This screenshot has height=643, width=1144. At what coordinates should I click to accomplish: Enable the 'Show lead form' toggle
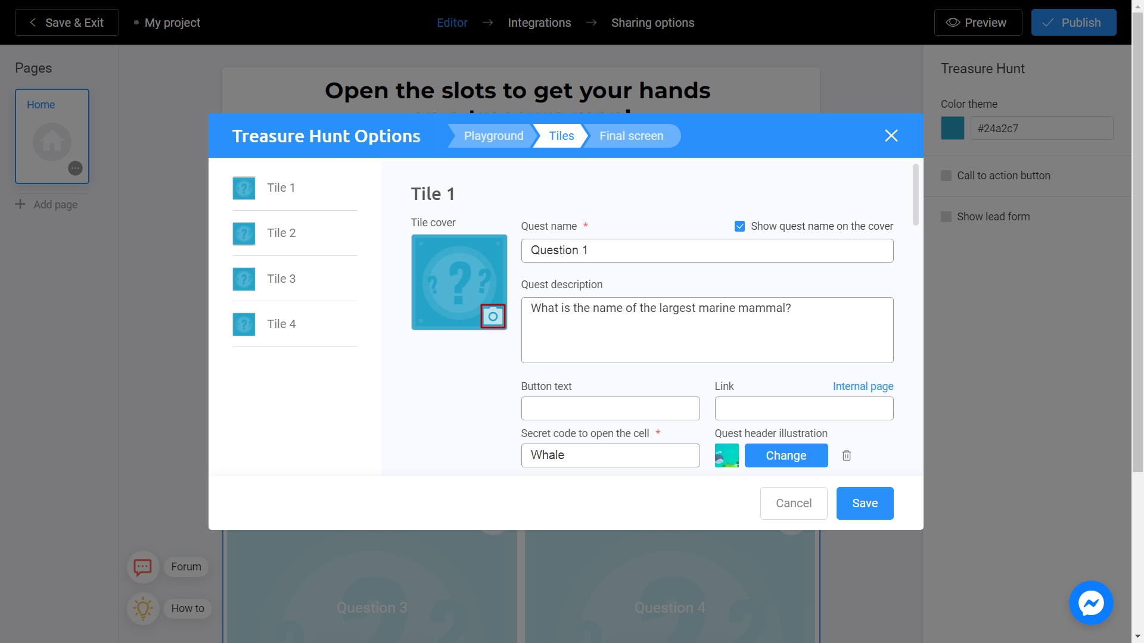click(x=947, y=216)
